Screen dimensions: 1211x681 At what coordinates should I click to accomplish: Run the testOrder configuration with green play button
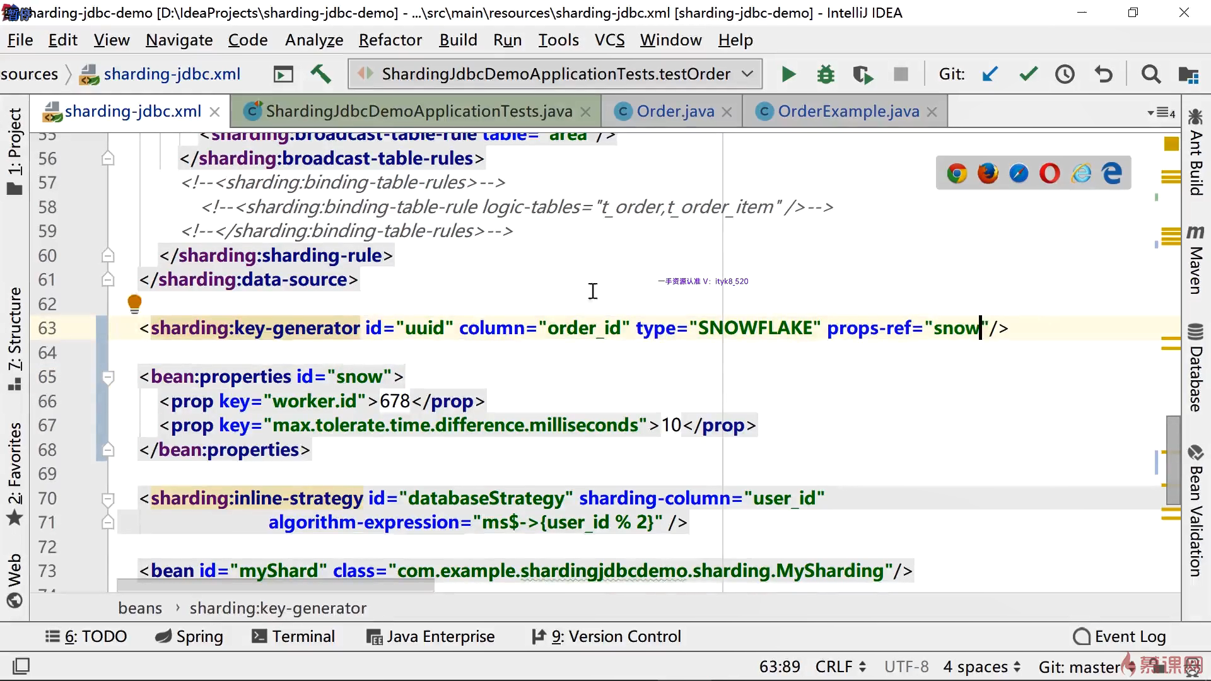[x=788, y=74]
